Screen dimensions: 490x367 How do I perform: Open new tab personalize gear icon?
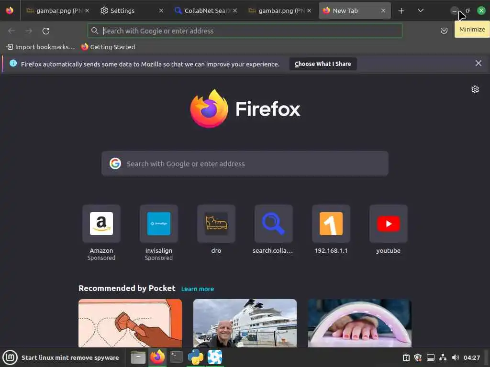[x=475, y=89]
